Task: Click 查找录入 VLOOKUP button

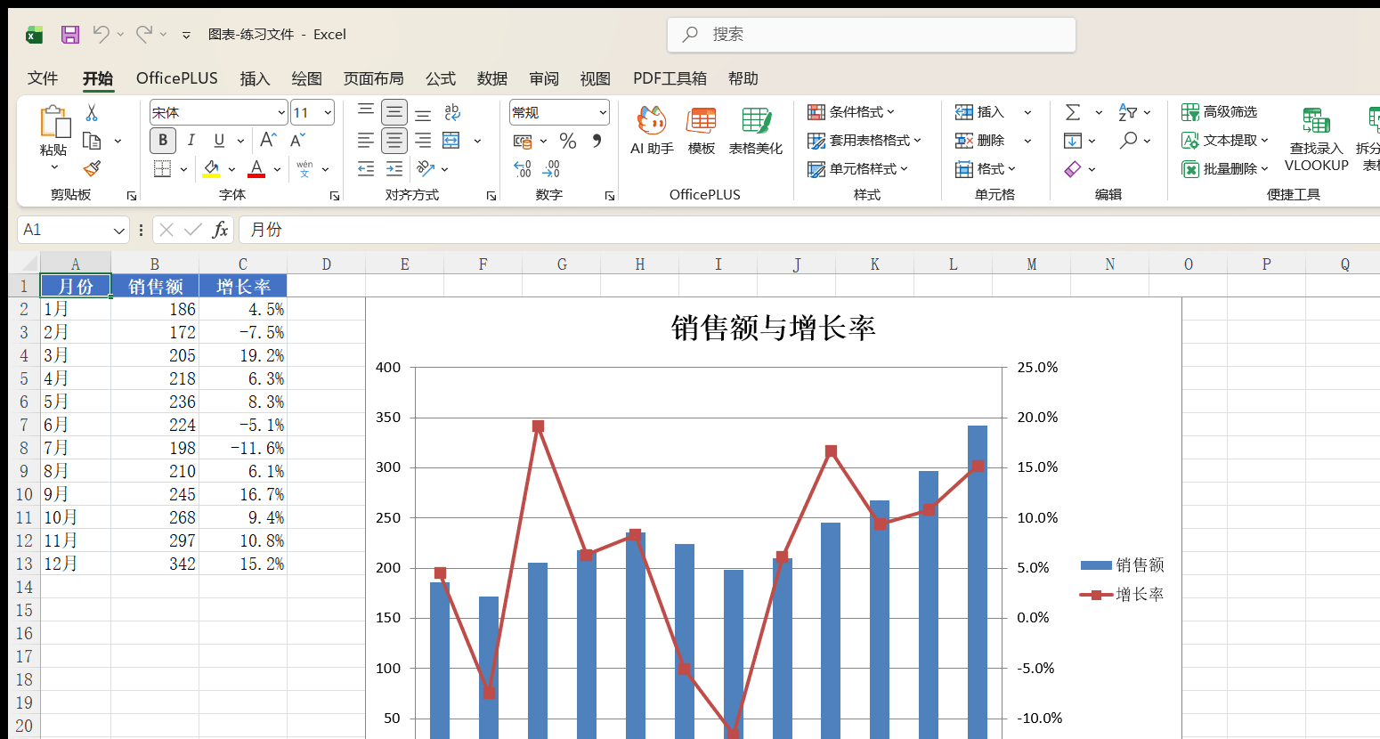Action: click(1316, 139)
